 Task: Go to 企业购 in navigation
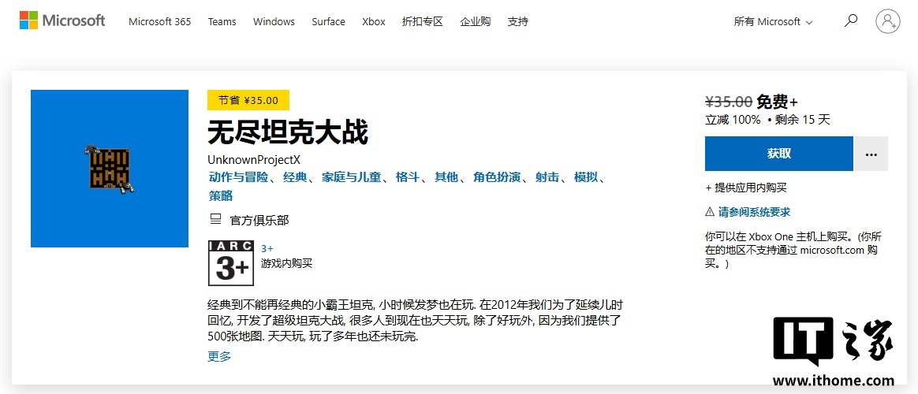[x=476, y=21]
